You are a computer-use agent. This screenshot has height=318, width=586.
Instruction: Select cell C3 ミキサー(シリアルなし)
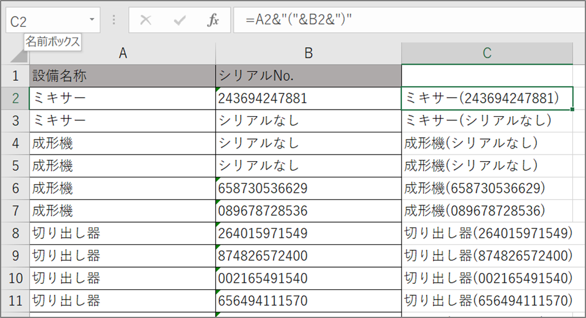tap(487, 120)
